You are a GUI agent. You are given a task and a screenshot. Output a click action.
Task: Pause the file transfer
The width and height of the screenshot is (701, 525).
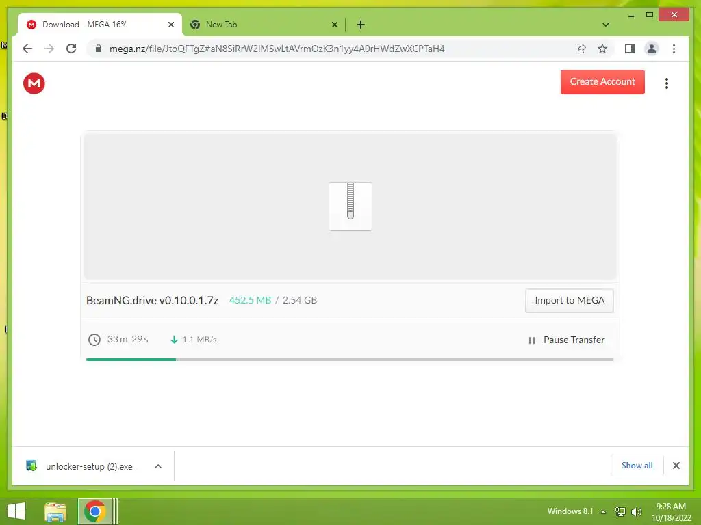566,340
